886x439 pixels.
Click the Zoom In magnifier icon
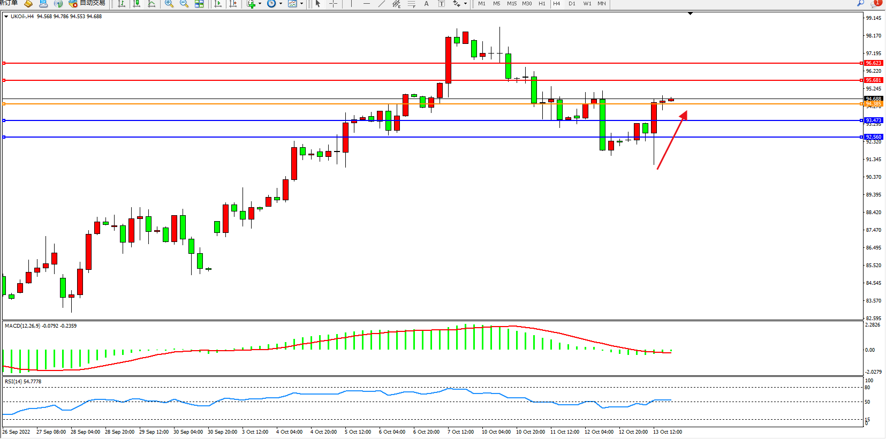pos(169,4)
